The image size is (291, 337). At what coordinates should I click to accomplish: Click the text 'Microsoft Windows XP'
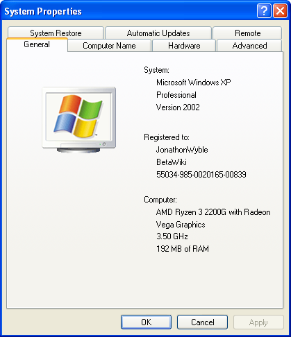(194, 83)
